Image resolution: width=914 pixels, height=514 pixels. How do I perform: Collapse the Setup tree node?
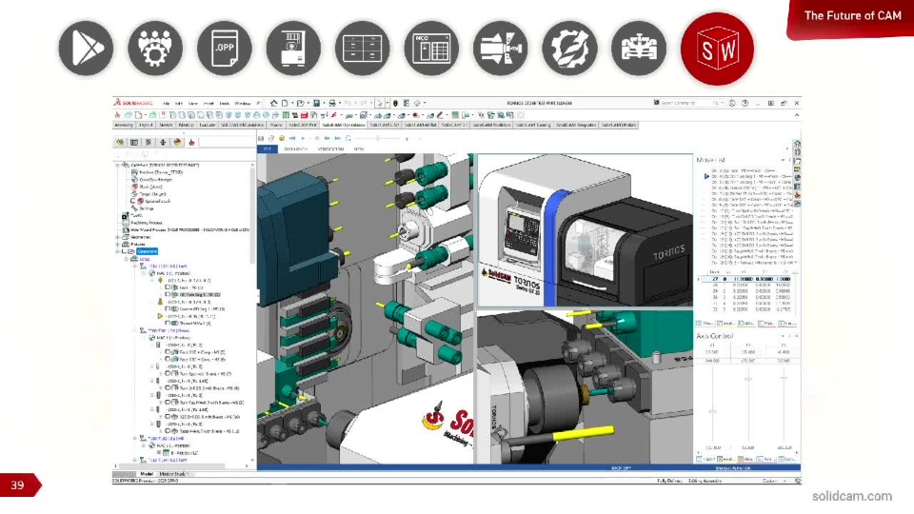point(126,259)
